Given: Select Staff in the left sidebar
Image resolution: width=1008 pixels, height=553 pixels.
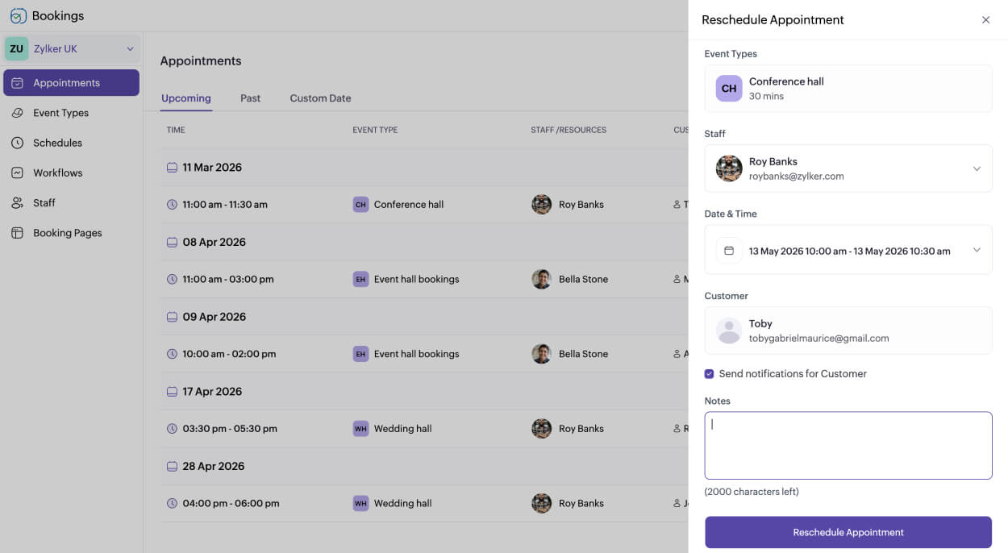Looking at the screenshot, I should click(44, 202).
